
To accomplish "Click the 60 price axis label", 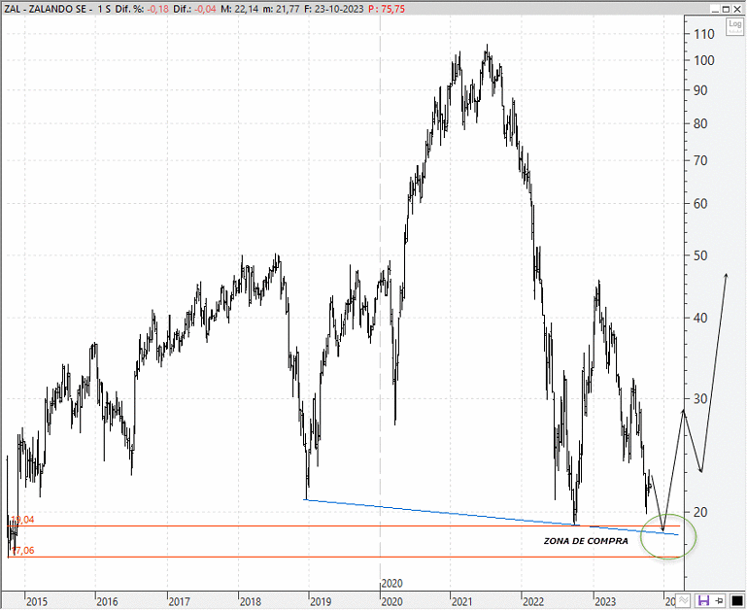I will (700, 204).
